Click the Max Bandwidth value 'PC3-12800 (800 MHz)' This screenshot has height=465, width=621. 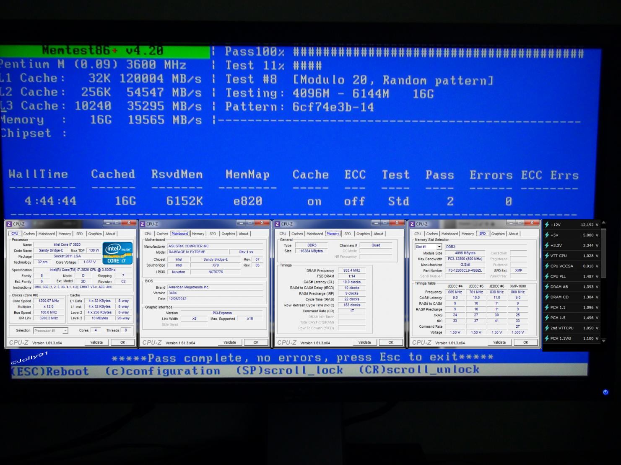tap(465, 259)
